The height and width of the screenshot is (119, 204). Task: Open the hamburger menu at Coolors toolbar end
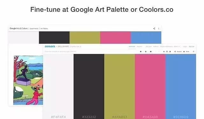(x=193, y=51)
